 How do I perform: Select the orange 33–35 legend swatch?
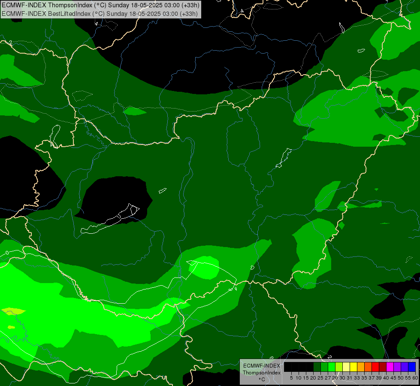tap(361, 367)
